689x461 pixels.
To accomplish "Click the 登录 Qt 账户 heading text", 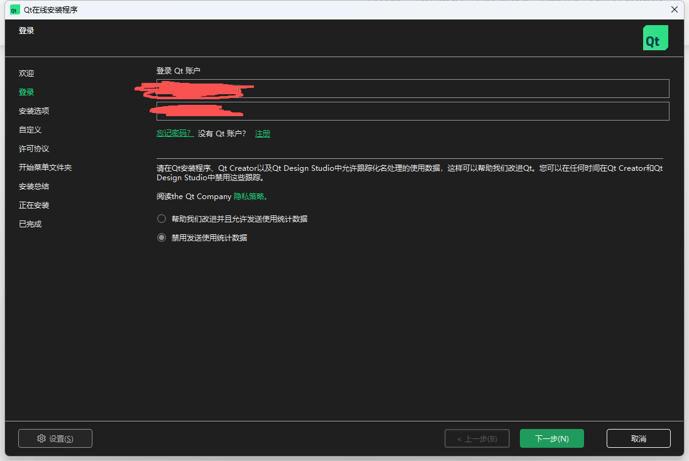I will pos(179,71).
